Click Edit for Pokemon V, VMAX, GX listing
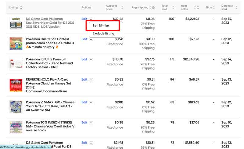Screen dimensions: 244x149 click(x=84, y=102)
